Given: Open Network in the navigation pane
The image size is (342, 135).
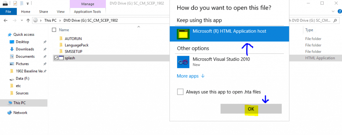Looking at the screenshot, I should point(20,113).
